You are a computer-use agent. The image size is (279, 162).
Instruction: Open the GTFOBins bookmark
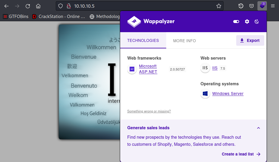[16, 17]
